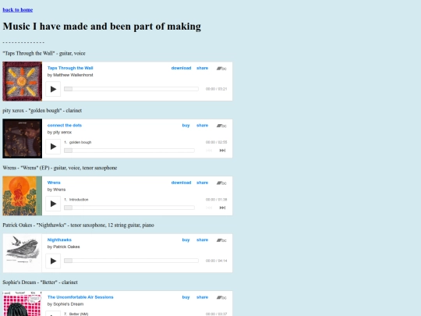Buy connect the dots album
421x316 pixels.
[x=186, y=125]
